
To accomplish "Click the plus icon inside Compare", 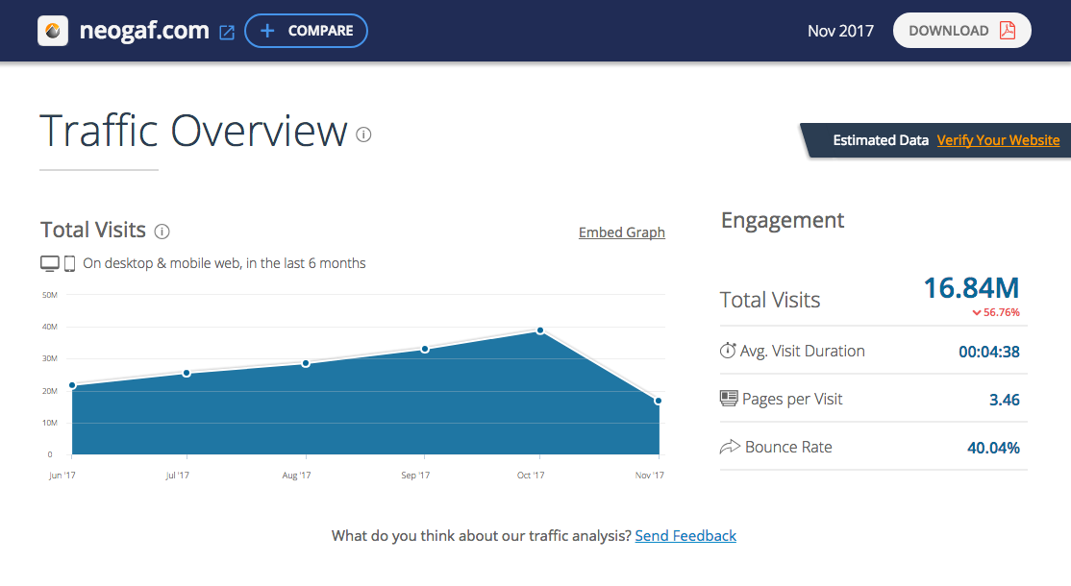I will (x=267, y=31).
